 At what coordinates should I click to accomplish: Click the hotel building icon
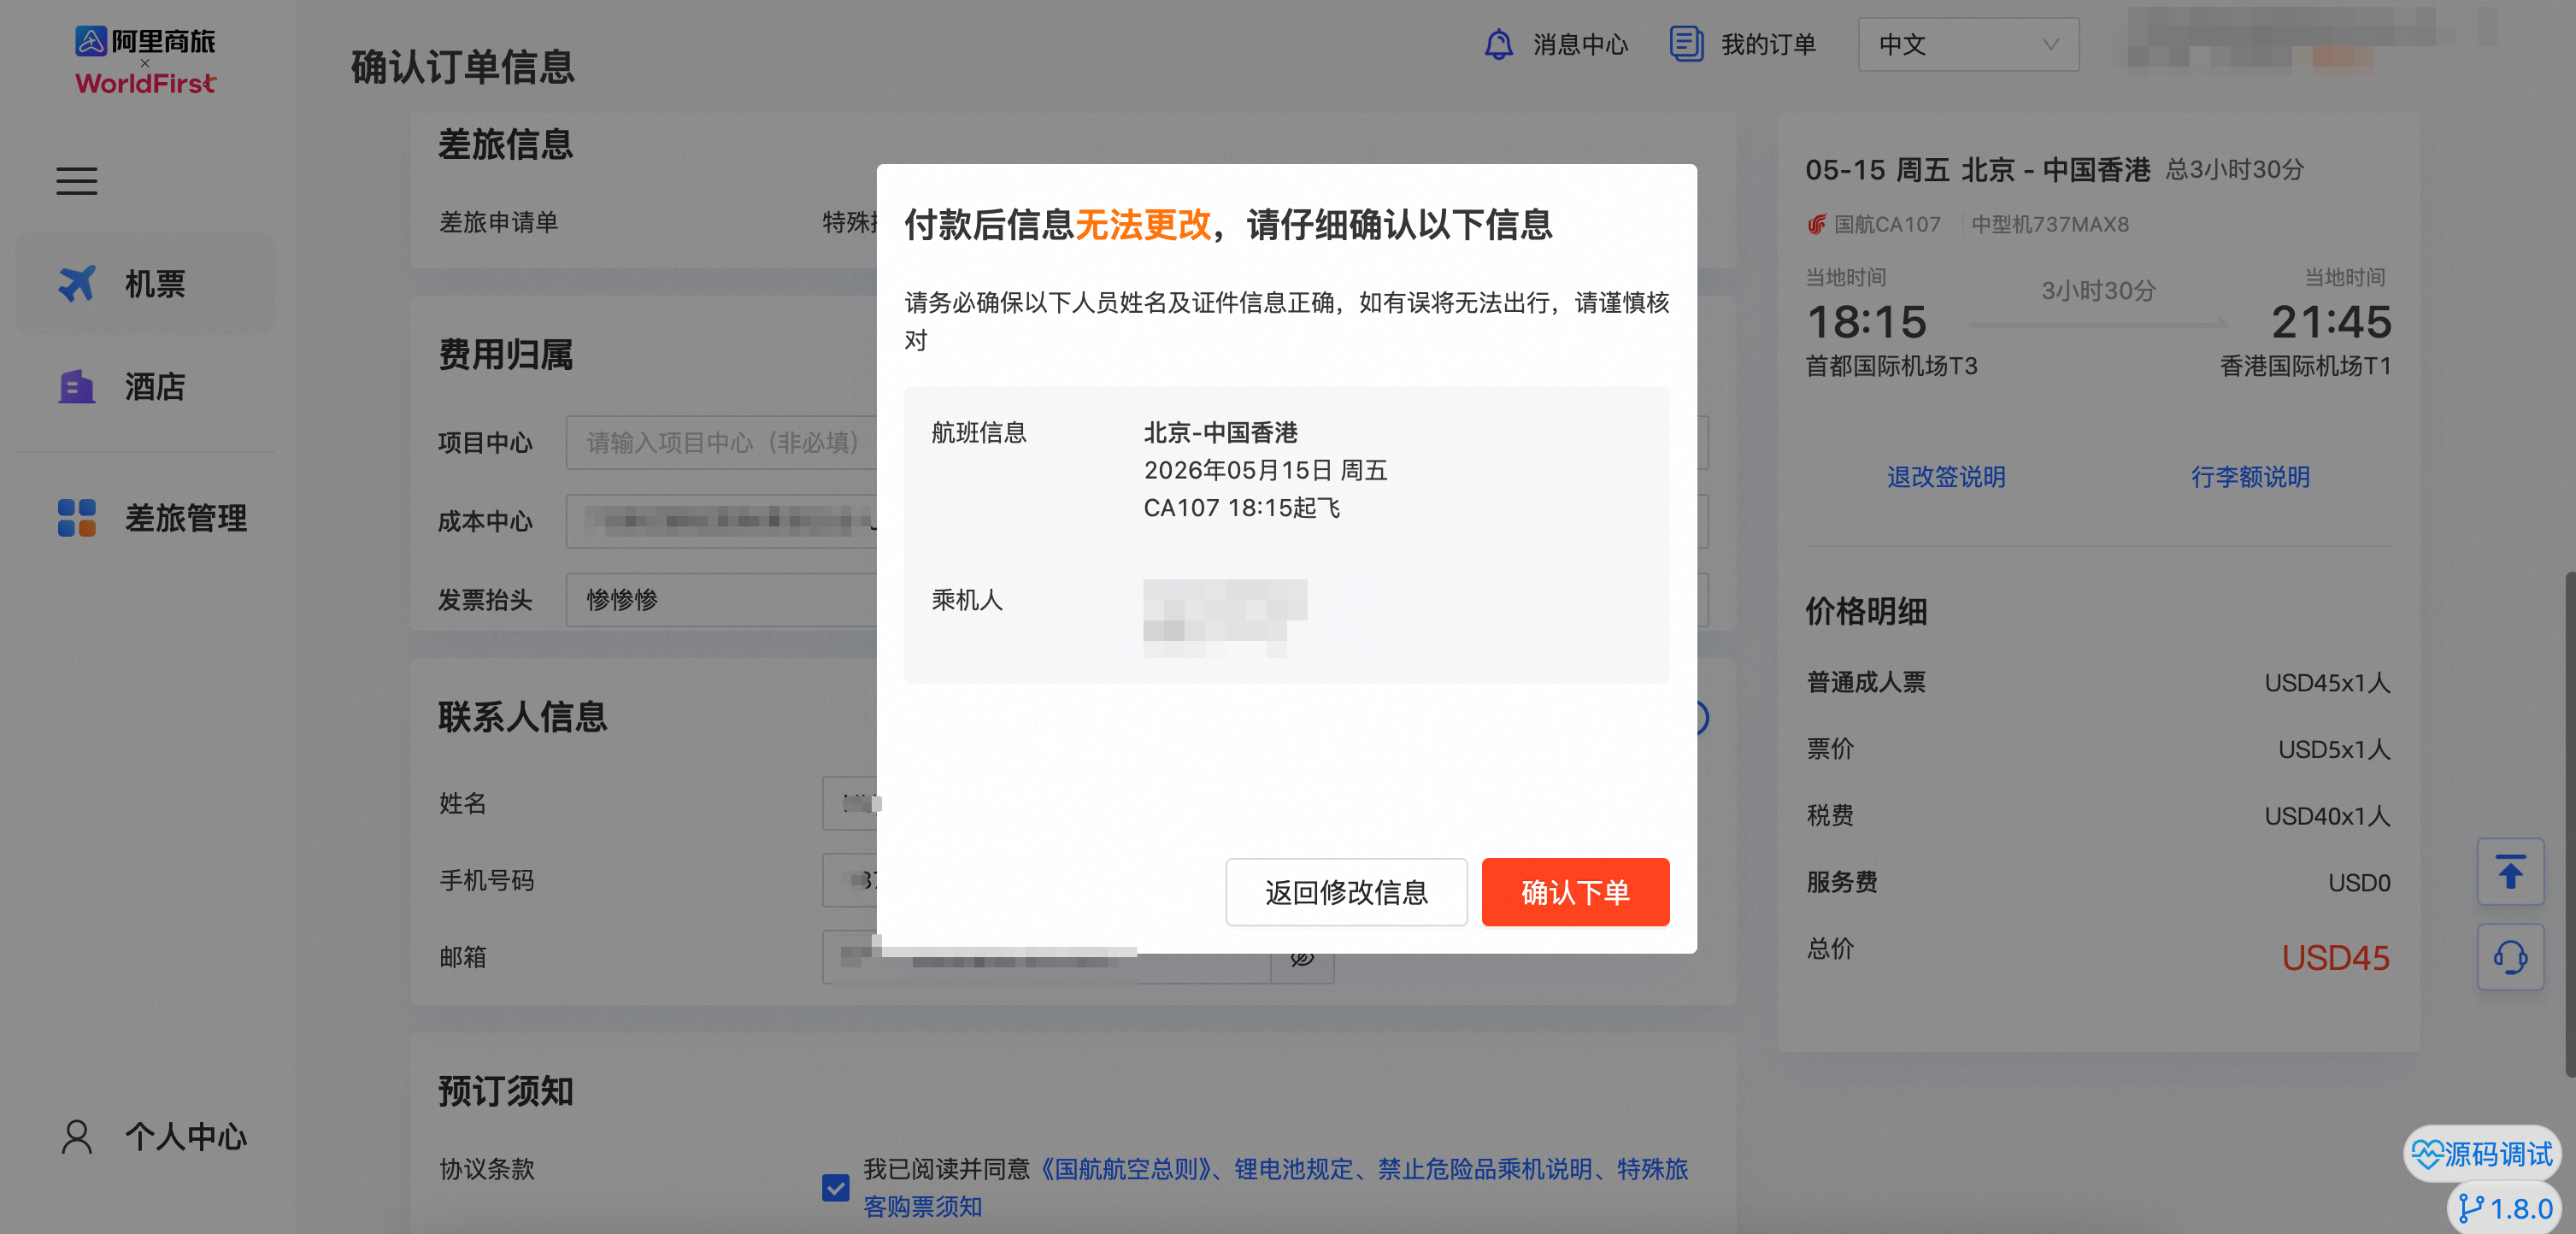tap(76, 387)
